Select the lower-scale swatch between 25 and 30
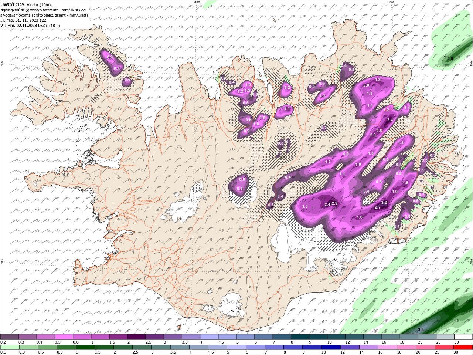473x355 pixels. point(444,347)
